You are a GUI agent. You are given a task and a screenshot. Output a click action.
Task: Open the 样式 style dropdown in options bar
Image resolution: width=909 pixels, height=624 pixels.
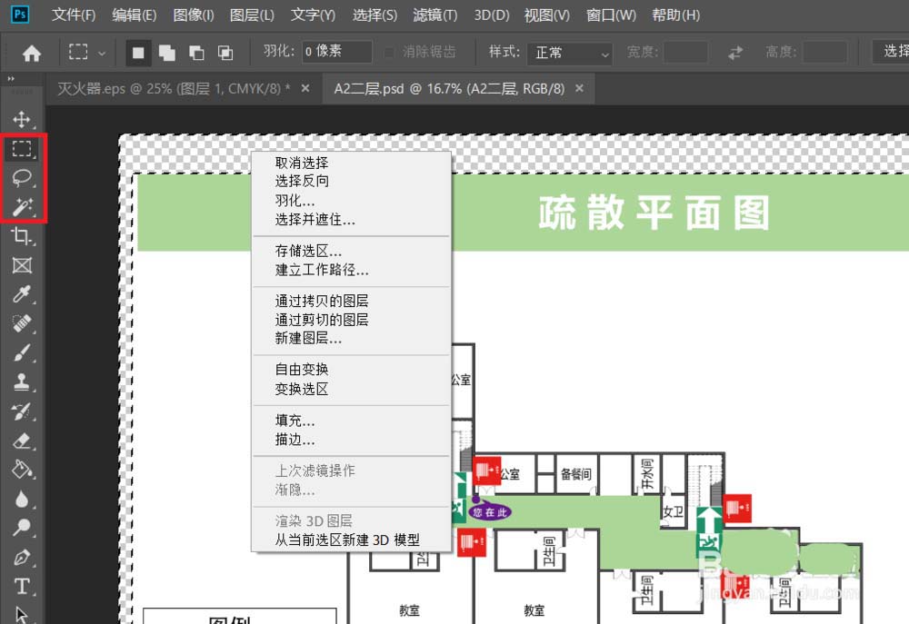(x=570, y=53)
